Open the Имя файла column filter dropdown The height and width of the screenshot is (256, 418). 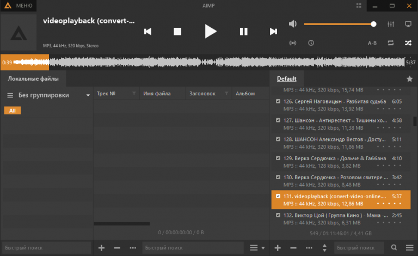point(180,94)
